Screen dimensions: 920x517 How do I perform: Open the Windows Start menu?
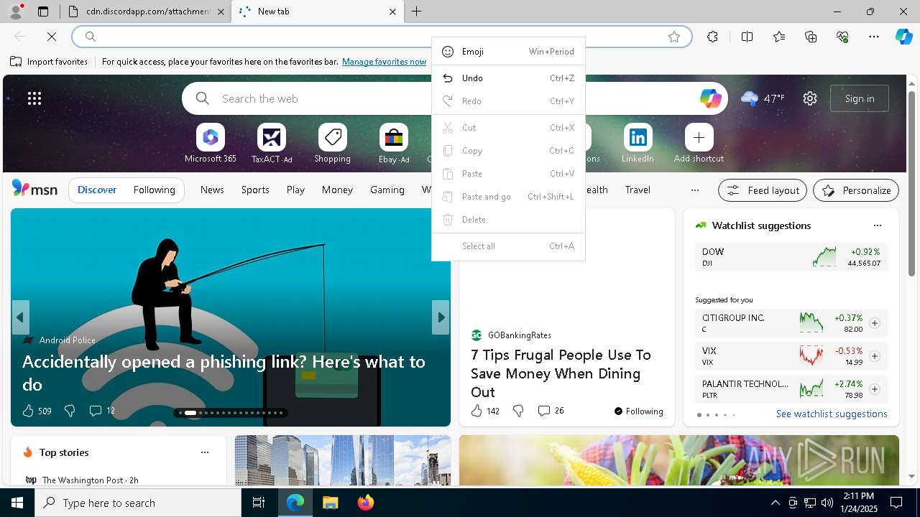coord(17,503)
